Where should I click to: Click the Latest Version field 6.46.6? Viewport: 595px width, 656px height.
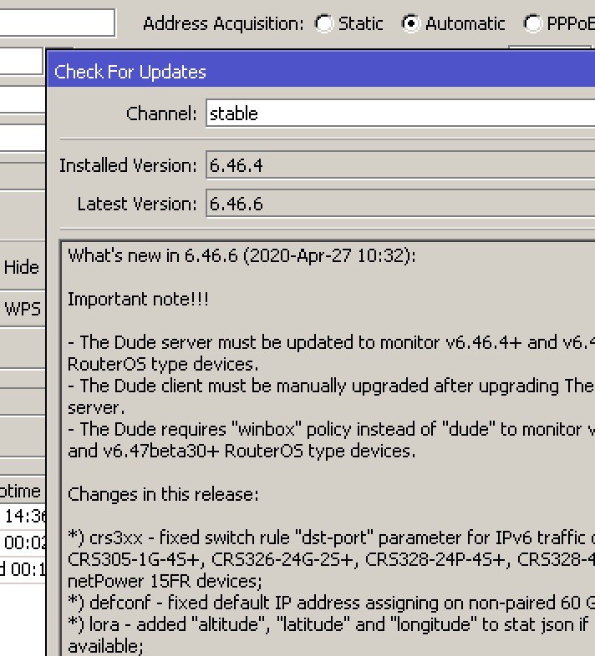(x=400, y=204)
